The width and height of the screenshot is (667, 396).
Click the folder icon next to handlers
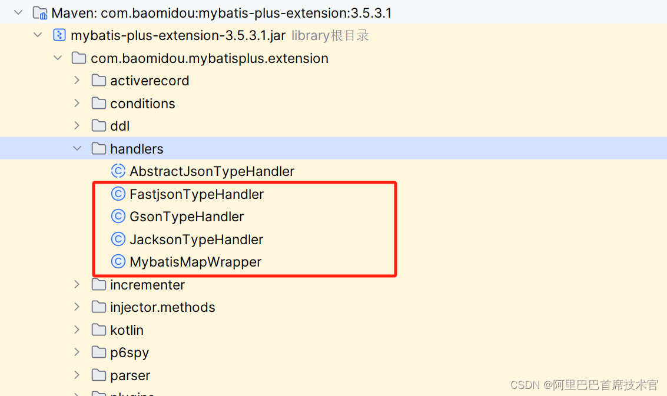click(x=98, y=148)
